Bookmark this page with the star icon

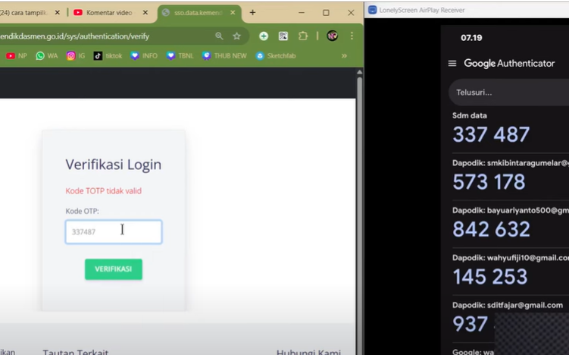[x=236, y=36]
